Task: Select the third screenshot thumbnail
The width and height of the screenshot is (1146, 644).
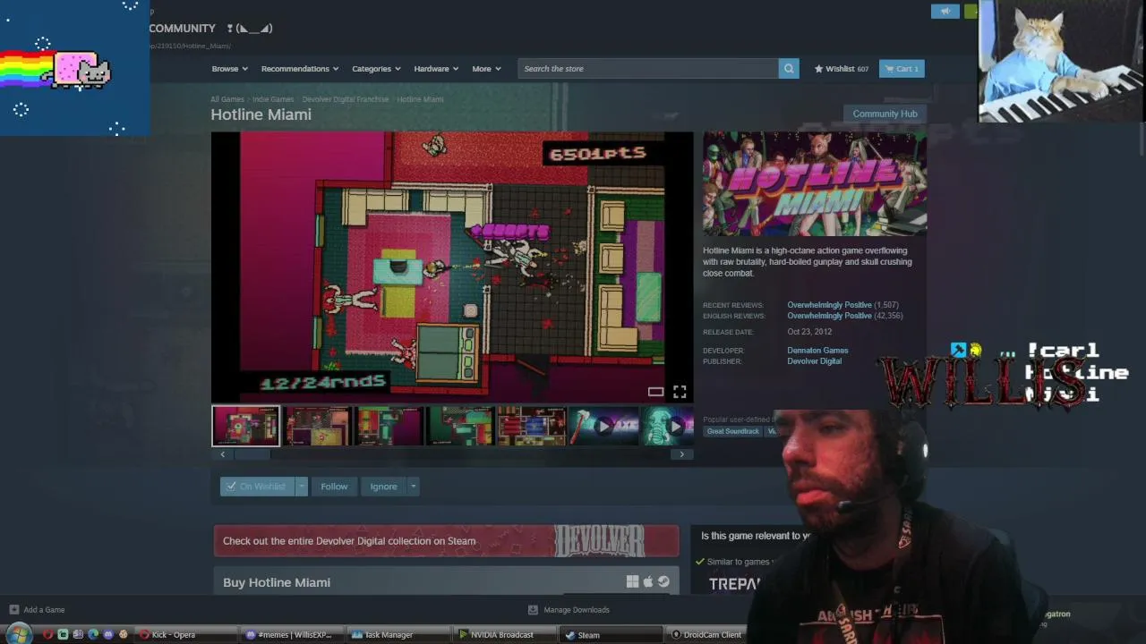Action: (x=389, y=427)
